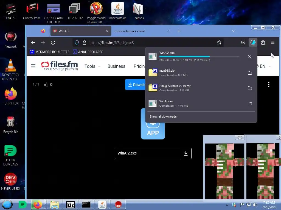Open File Explorer from the taskbar
The image size is (281, 210).
click(55, 205)
